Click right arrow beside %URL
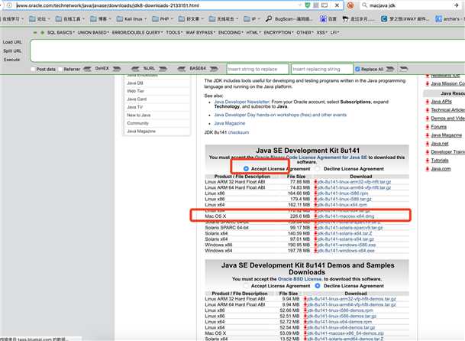 tap(163, 69)
